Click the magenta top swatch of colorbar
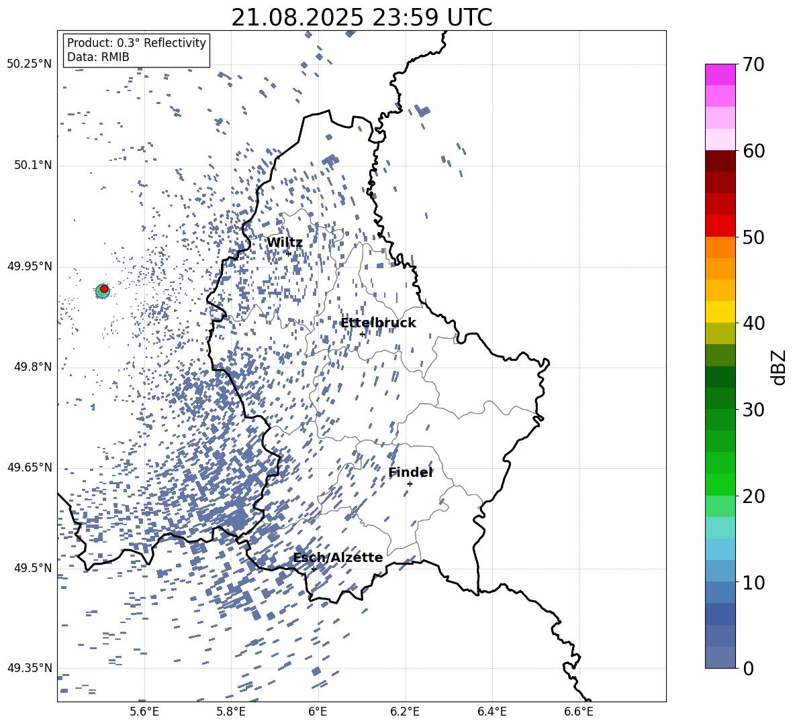 point(720,75)
